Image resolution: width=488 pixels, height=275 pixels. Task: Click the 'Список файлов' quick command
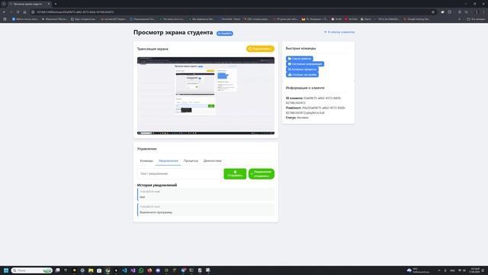300,58
